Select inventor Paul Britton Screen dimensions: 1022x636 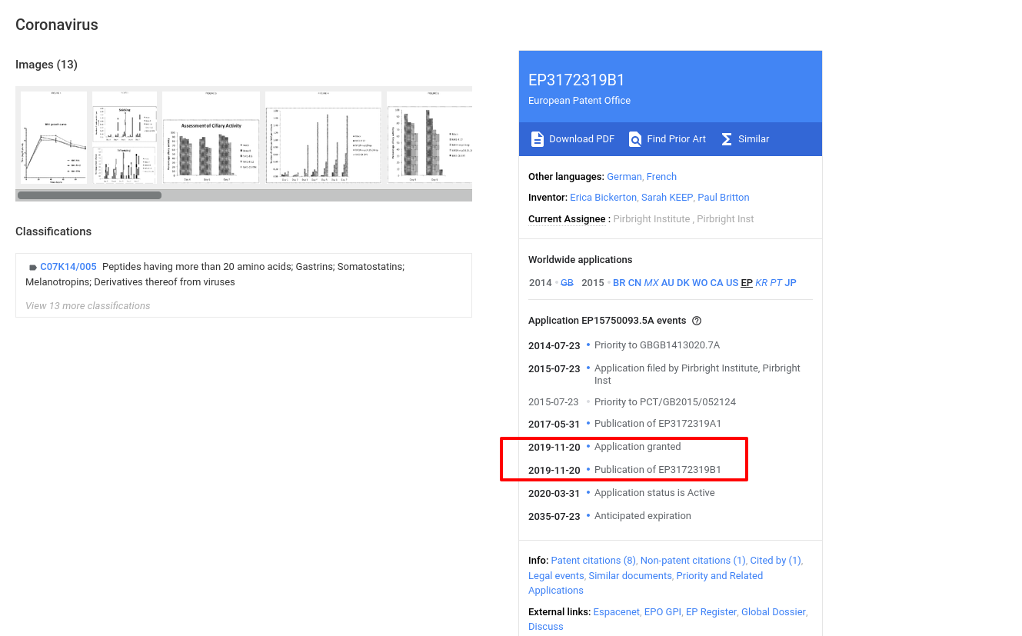[723, 198]
